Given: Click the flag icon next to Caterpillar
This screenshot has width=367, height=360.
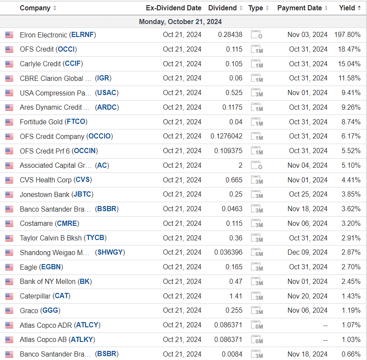Looking at the screenshot, I should pyautogui.click(x=9, y=296).
